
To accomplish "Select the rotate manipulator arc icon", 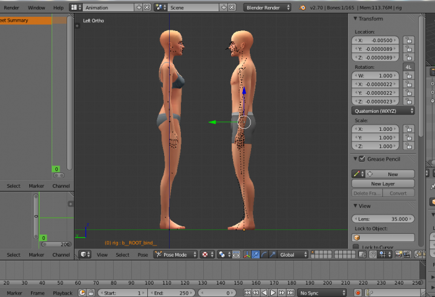I will pyautogui.click(x=265, y=255).
